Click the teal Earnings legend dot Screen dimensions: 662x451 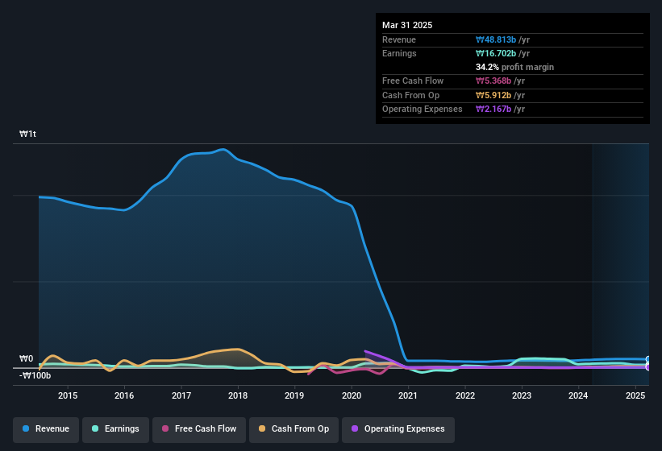(x=95, y=428)
